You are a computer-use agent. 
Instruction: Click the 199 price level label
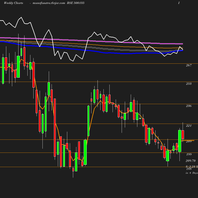point(189,154)
